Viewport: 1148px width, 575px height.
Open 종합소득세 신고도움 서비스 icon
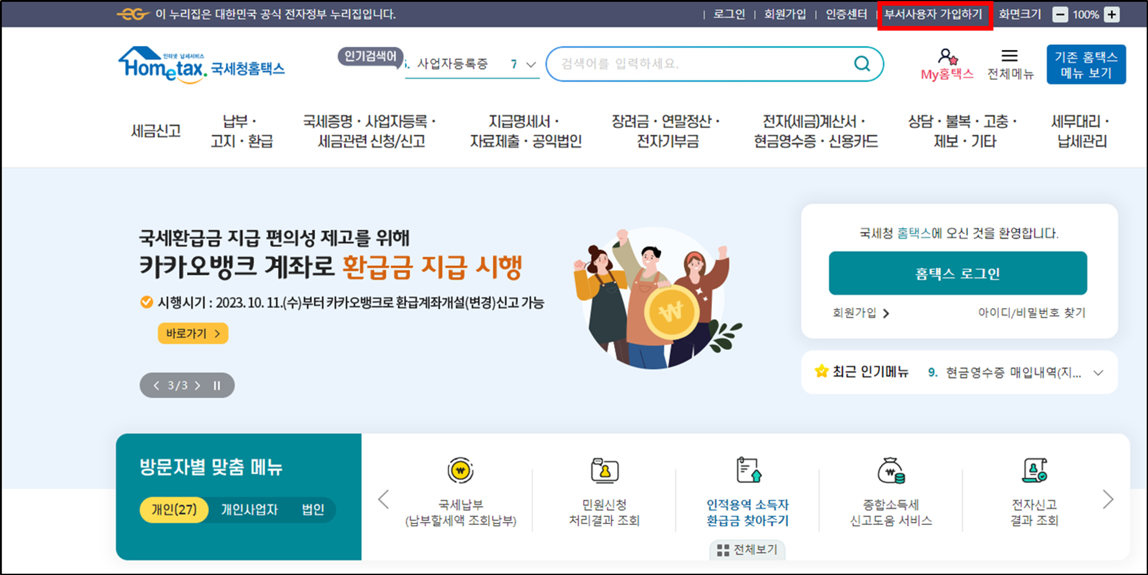tap(891, 471)
